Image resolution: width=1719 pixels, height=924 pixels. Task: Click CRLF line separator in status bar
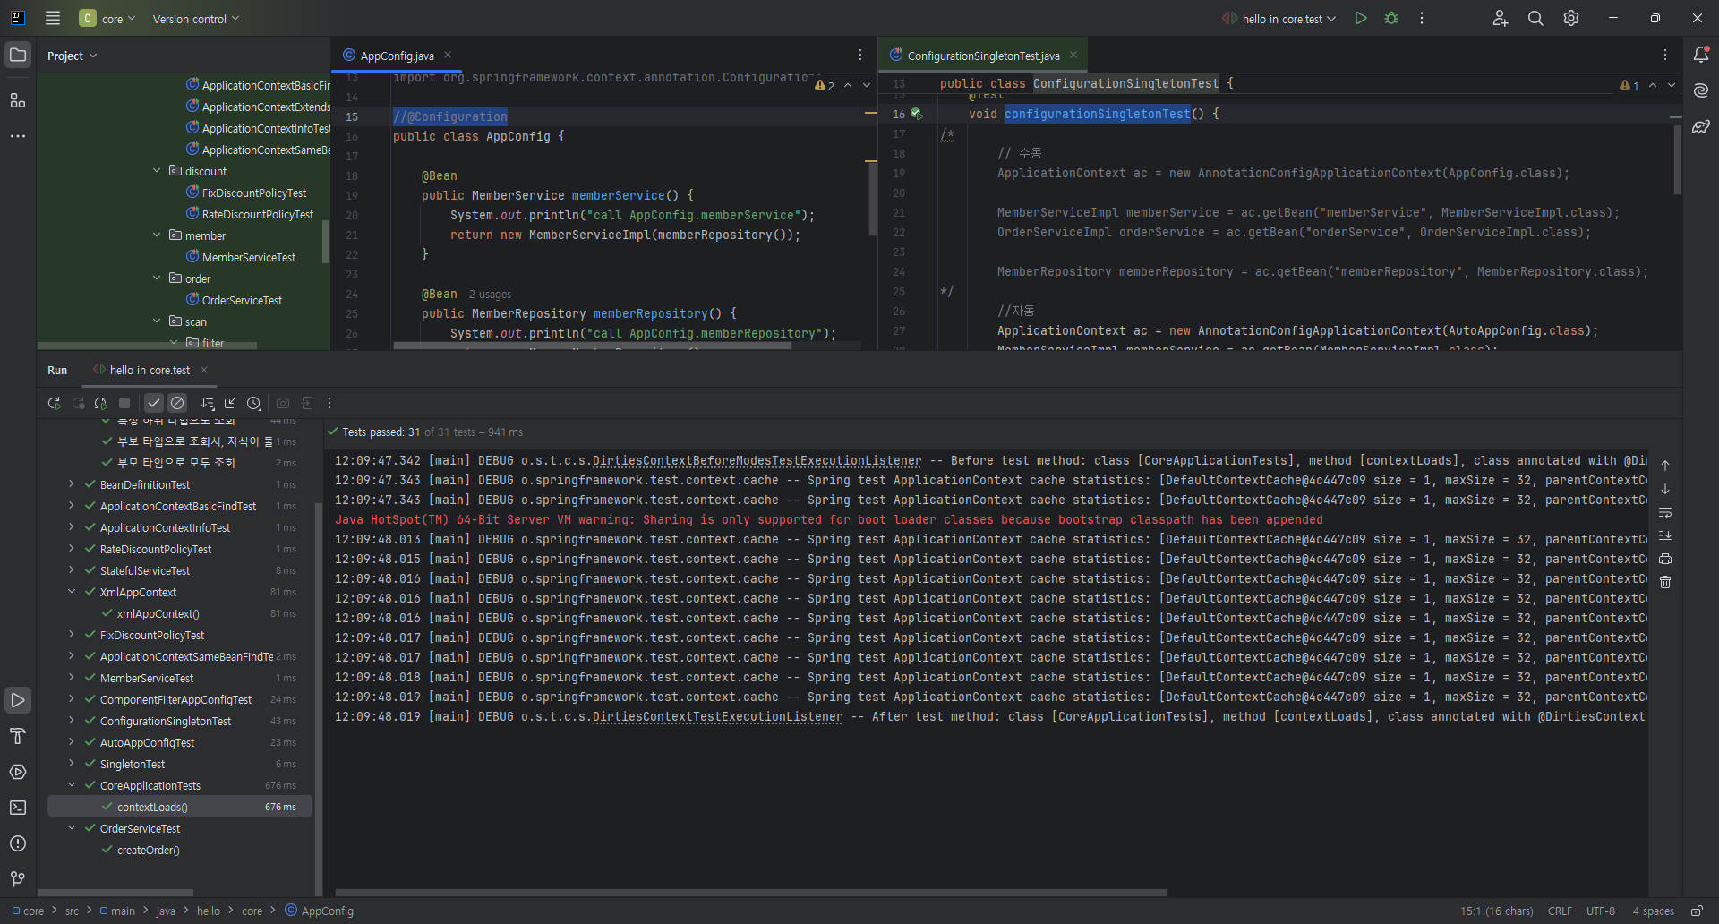coord(1560,911)
